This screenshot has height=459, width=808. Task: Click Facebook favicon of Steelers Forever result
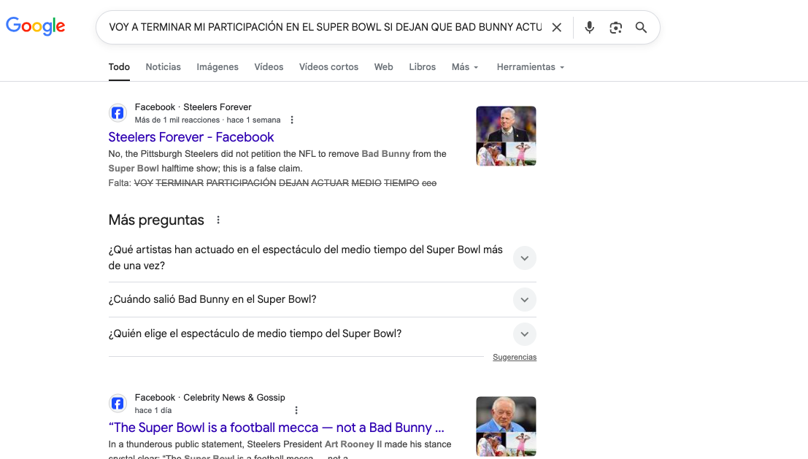(x=118, y=113)
